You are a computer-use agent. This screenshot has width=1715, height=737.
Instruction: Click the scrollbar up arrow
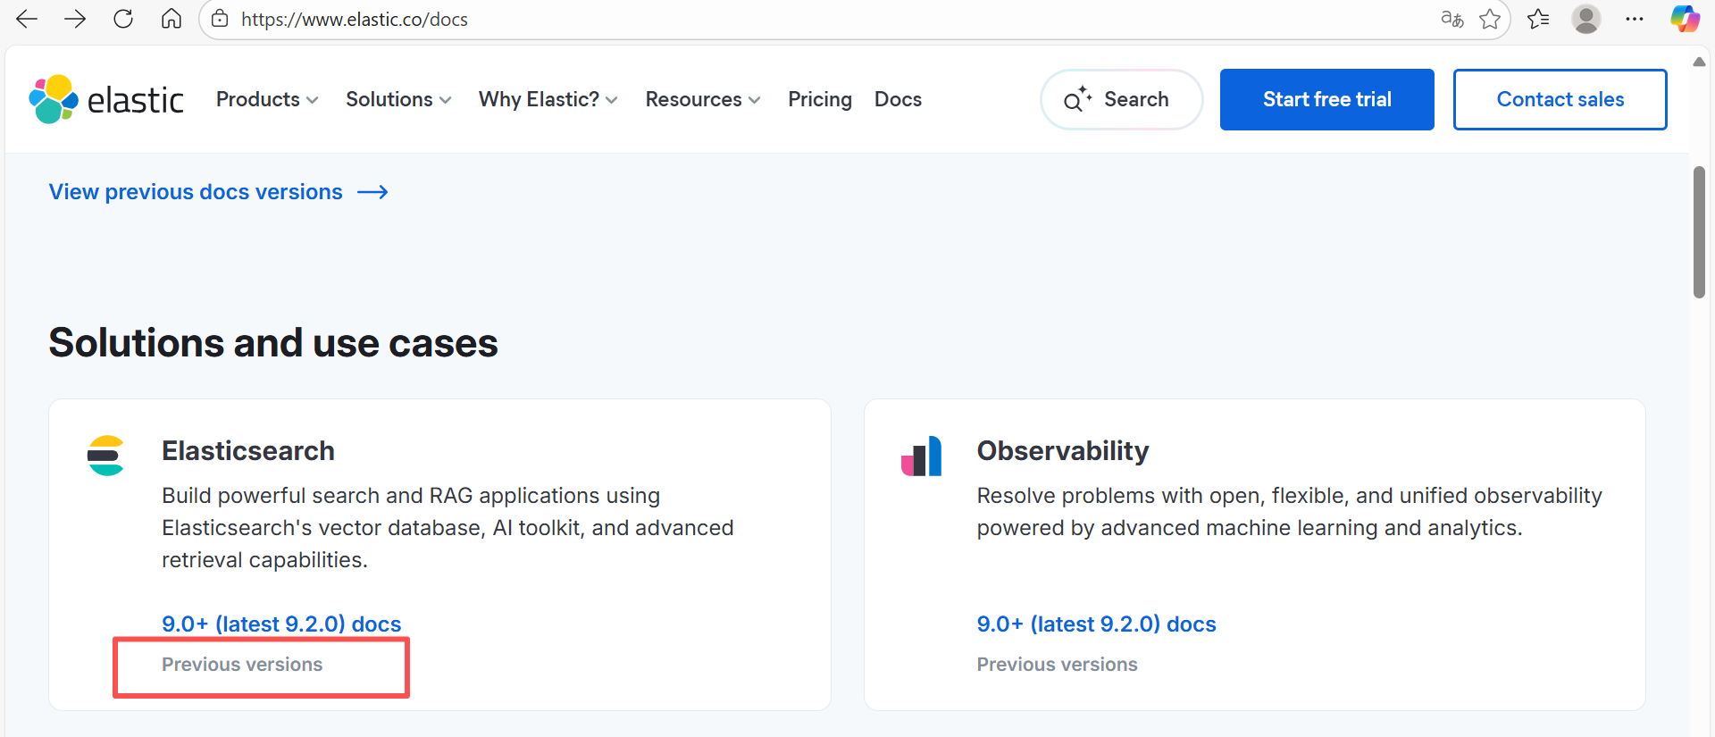(x=1699, y=62)
